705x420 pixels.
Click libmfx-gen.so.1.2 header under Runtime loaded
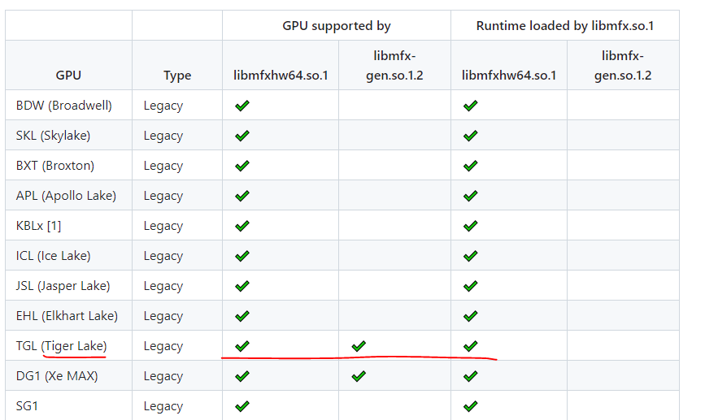coord(623,66)
